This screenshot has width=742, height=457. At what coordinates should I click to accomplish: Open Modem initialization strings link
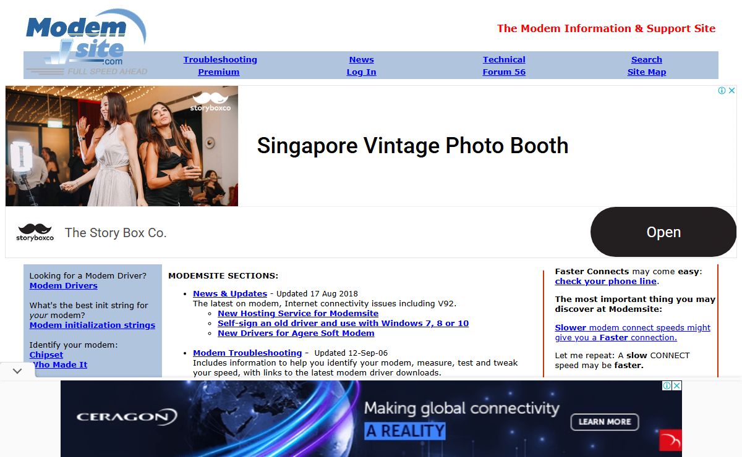92,325
